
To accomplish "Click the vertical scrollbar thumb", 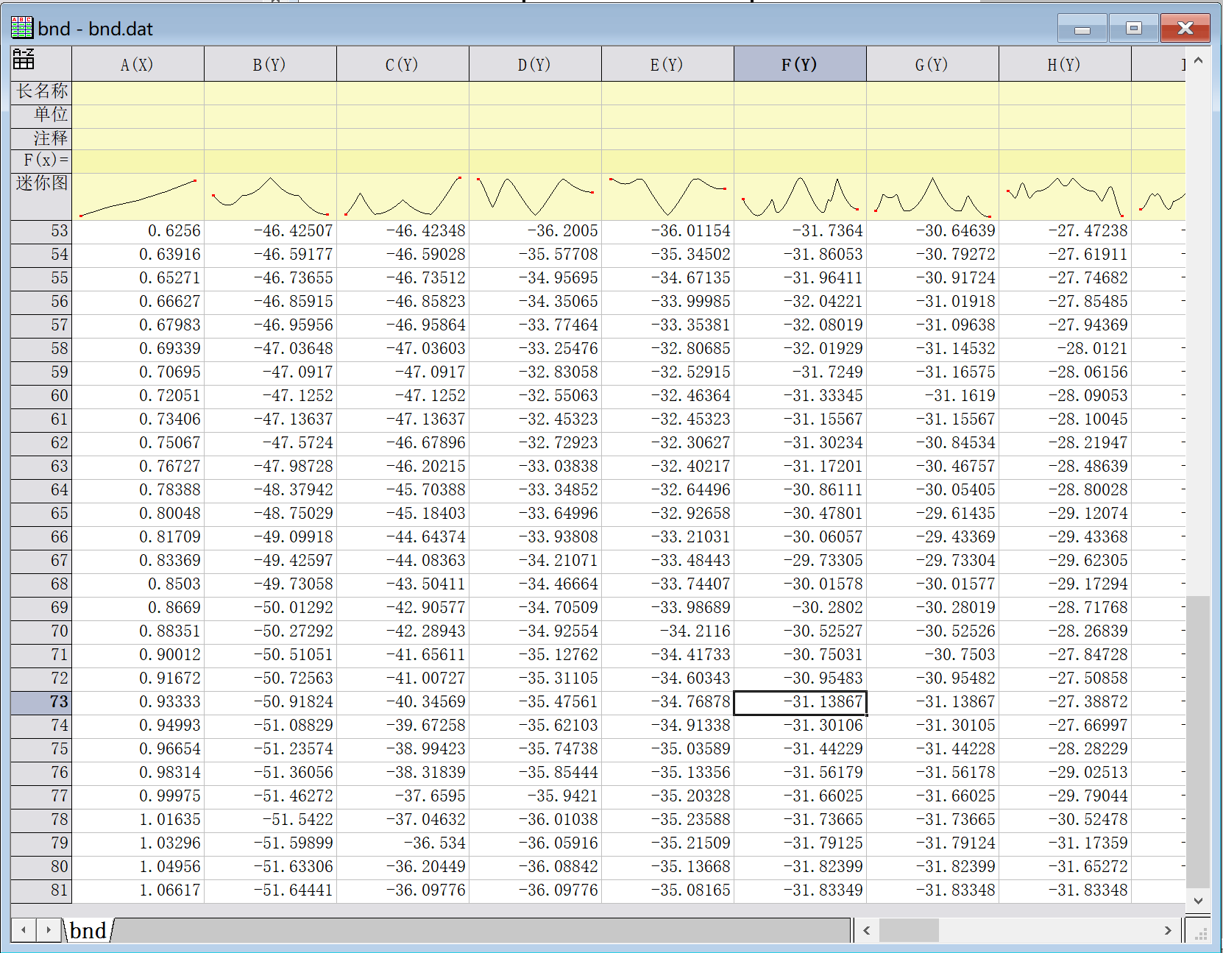I will 1198,742.
